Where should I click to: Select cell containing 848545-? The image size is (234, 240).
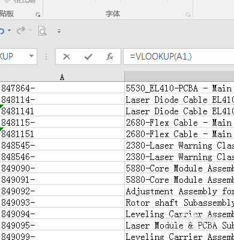click(62, 144)
